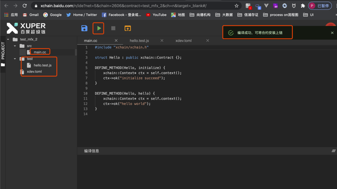The height and width of the screenshot is (189, 337).
Task: Run compile with green play button
Action: point(99,28)
